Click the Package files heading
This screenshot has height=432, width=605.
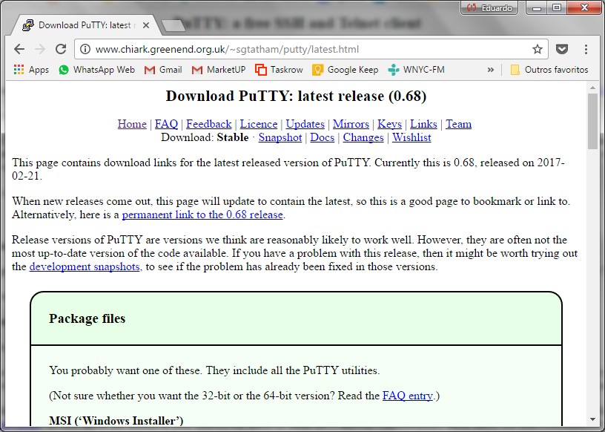tap(87, 318)
